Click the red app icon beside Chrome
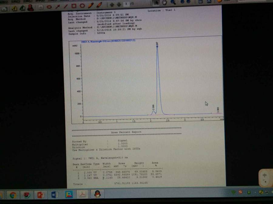The image size is (273, 204). [x=27, y=195]
